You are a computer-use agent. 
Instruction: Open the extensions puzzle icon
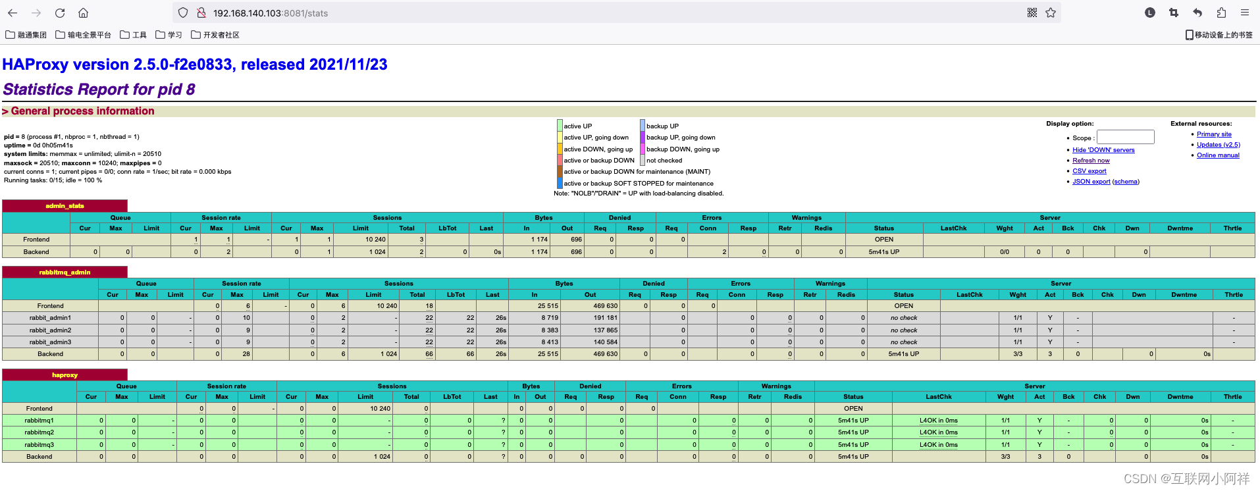click(1221, 13)
